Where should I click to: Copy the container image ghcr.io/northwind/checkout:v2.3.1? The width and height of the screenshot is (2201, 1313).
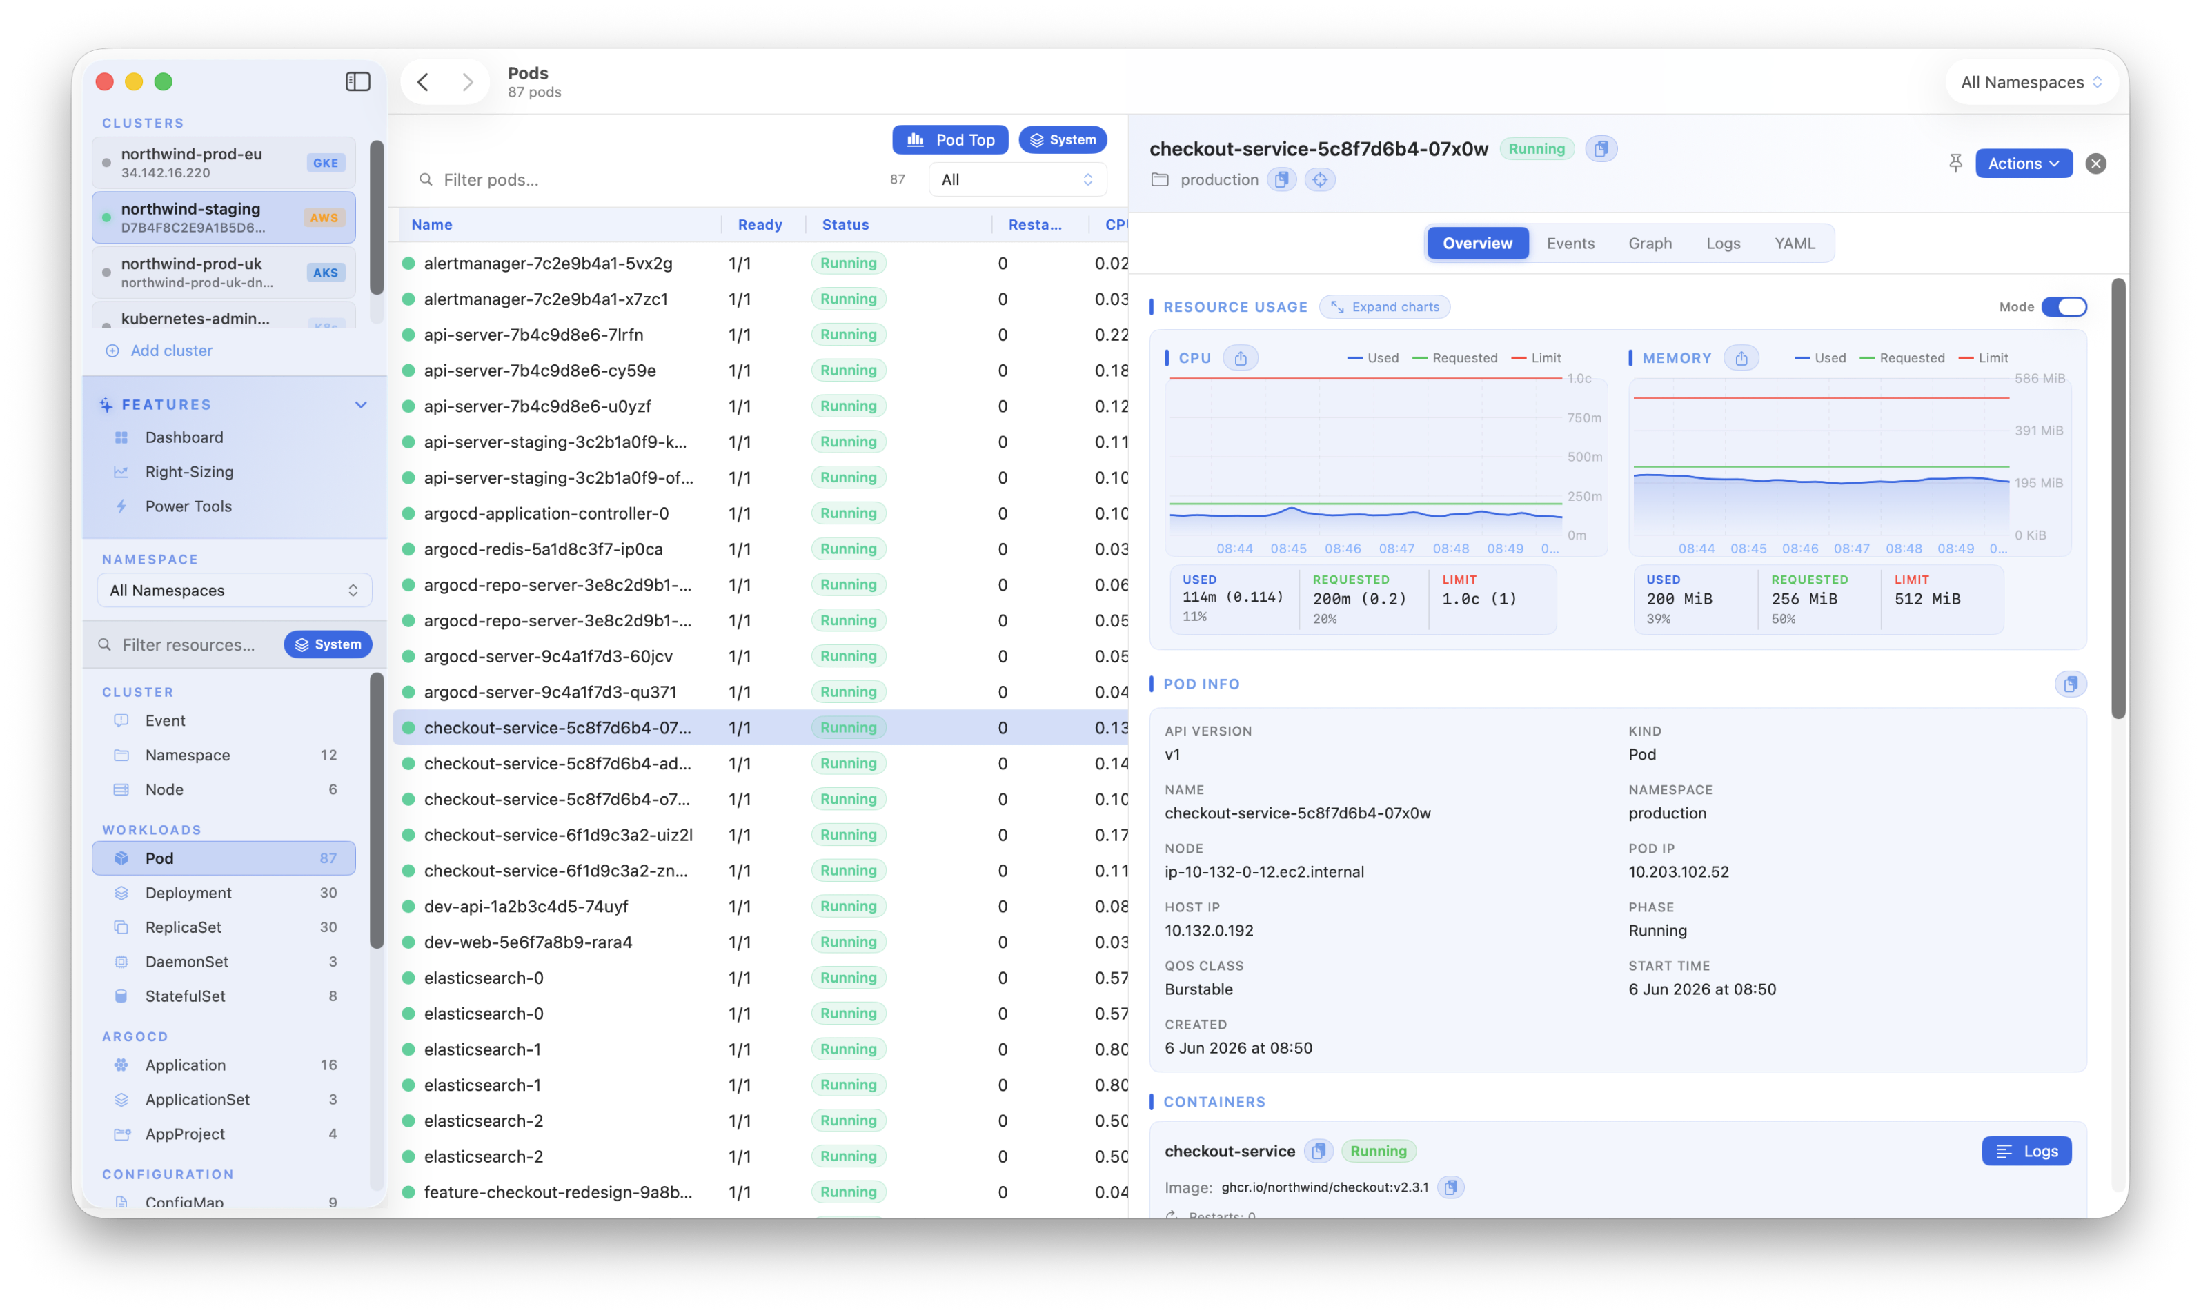(x=1450, y=1187)
